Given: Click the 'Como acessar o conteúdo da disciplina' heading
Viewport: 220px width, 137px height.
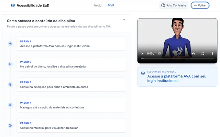Looking at the screenshot, I should [41, 21].
